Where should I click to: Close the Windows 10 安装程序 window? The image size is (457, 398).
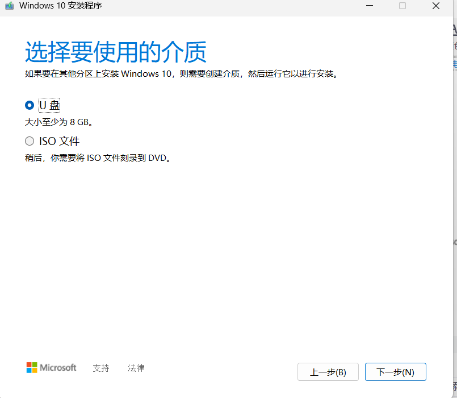click(436, 6)
